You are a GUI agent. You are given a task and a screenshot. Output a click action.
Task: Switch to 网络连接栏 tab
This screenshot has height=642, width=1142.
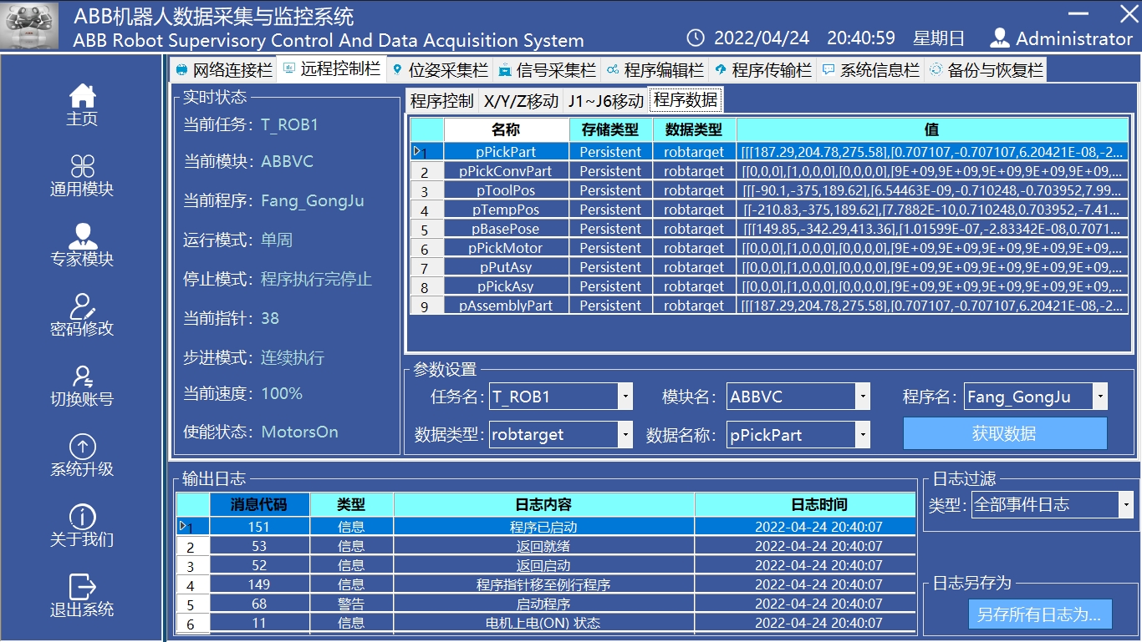(x=223, y=69)
